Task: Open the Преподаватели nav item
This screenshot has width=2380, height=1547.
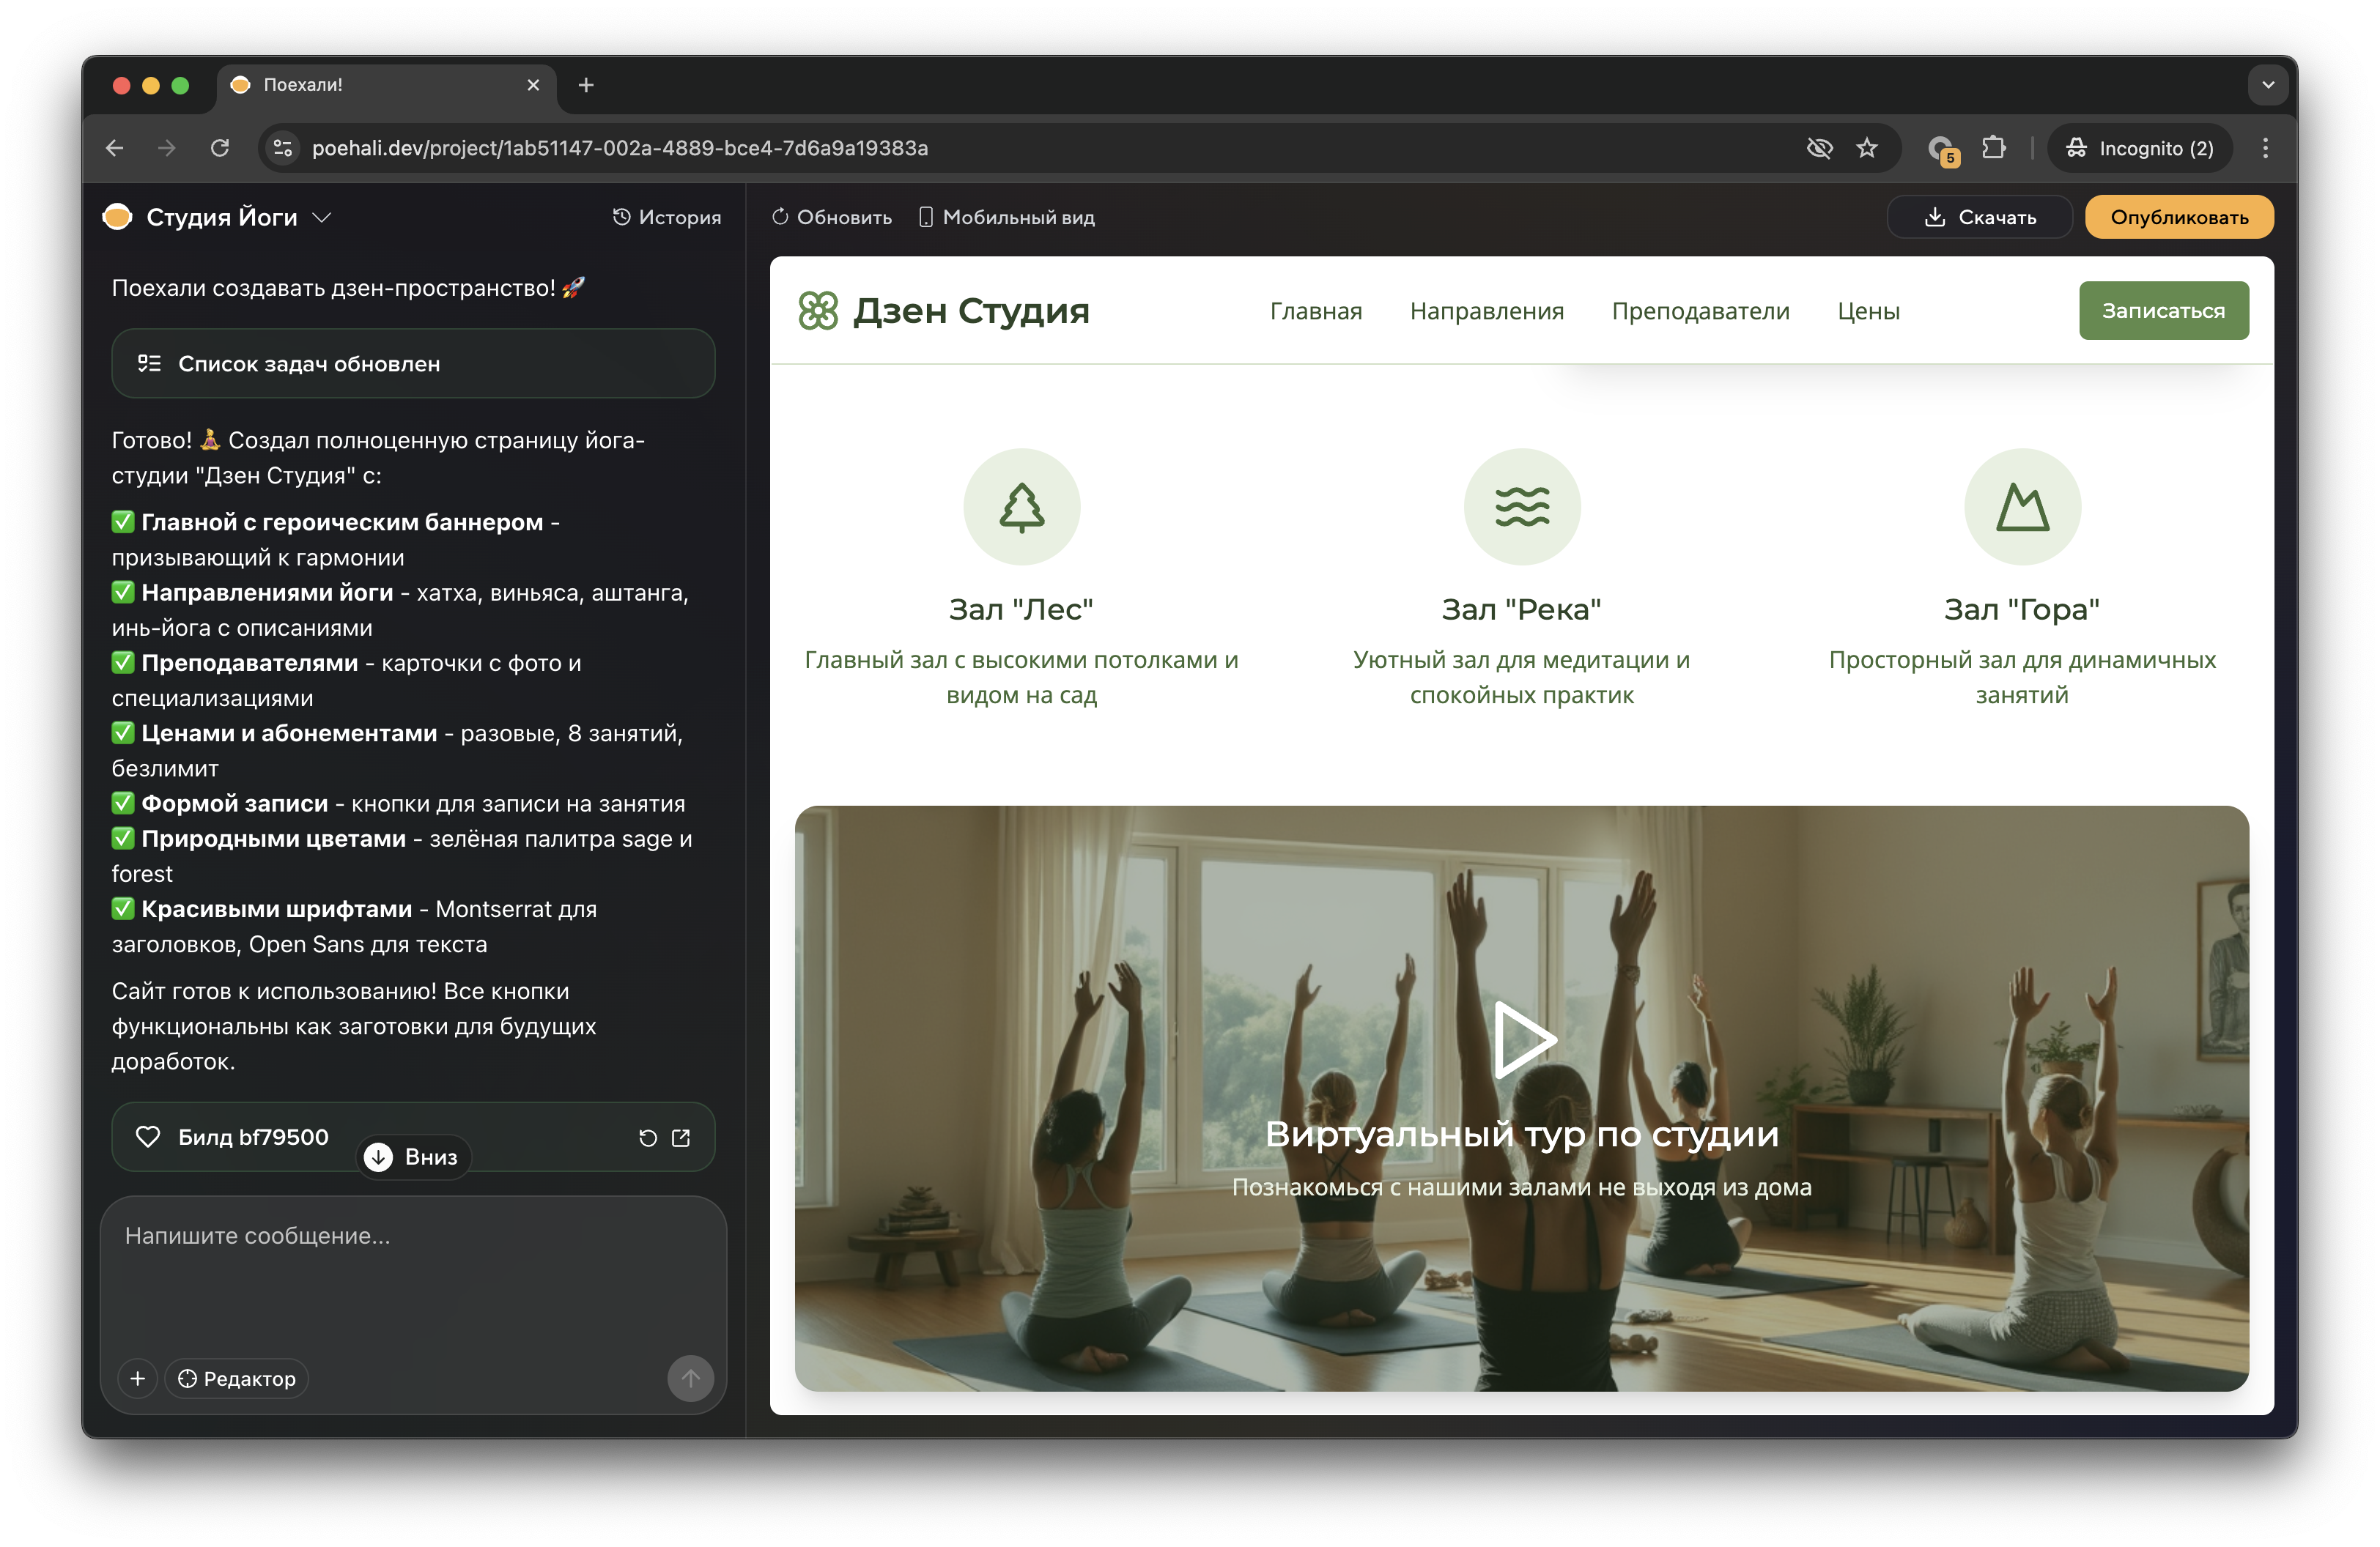Action: [x=1700, y=311]
